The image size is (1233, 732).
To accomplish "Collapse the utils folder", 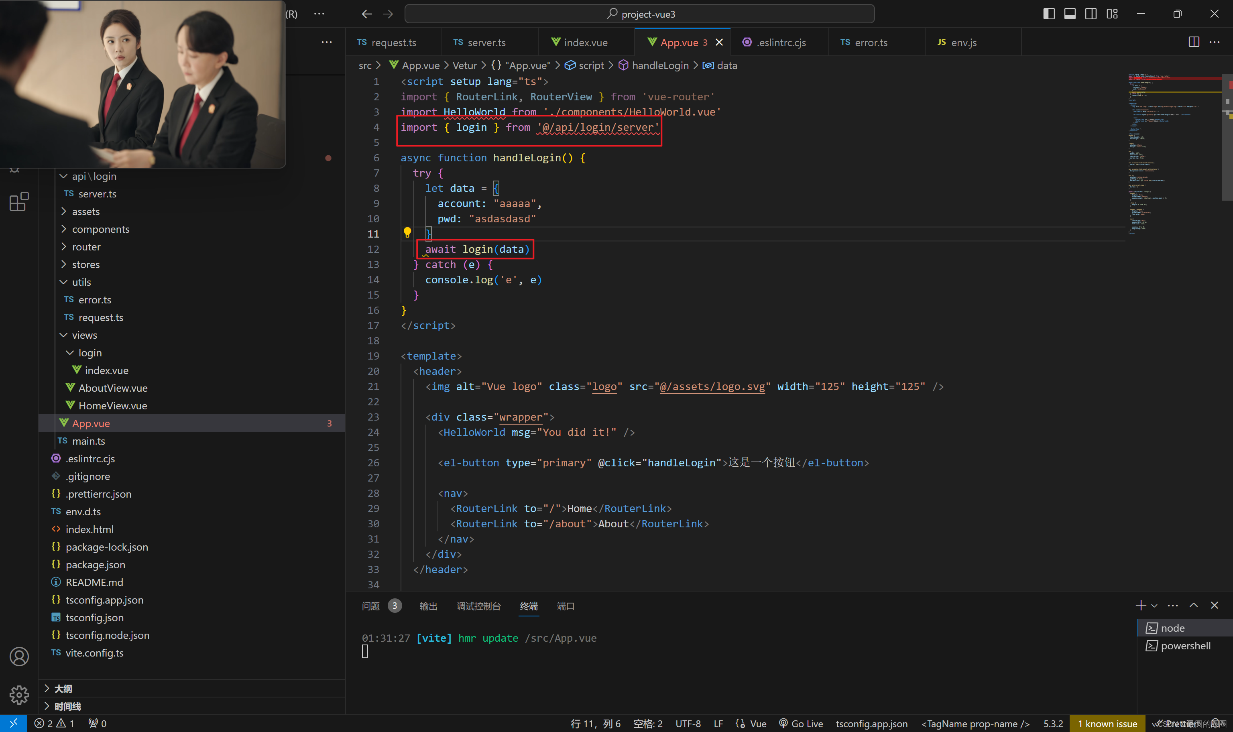I will click(81, 282).
